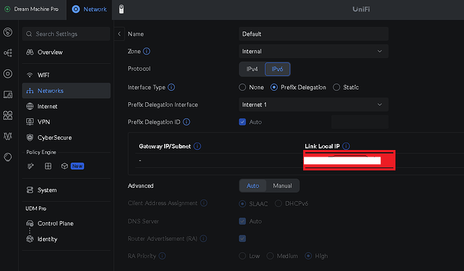Select the None interface type
The image size is (464, 271).
coord(243,87)
